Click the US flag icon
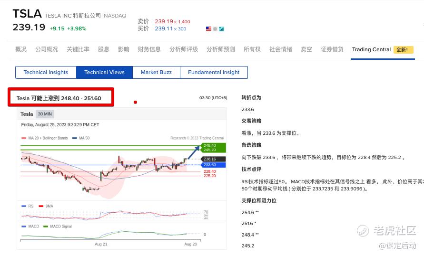 (x=208, y=29)
